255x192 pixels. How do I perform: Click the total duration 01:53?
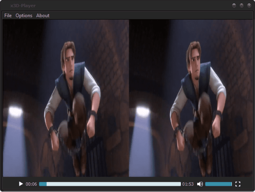point(188,184)
